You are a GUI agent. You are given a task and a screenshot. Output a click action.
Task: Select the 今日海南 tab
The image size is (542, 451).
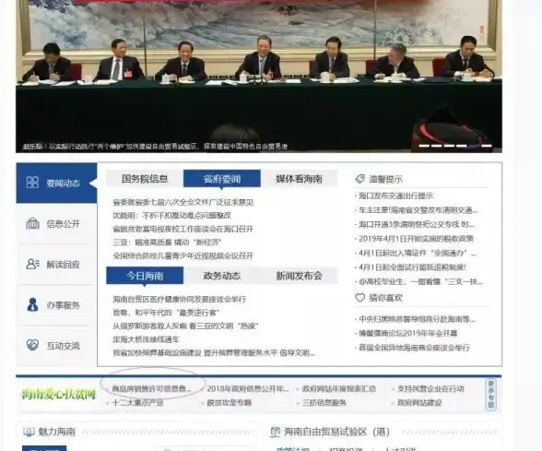point(145,276)
